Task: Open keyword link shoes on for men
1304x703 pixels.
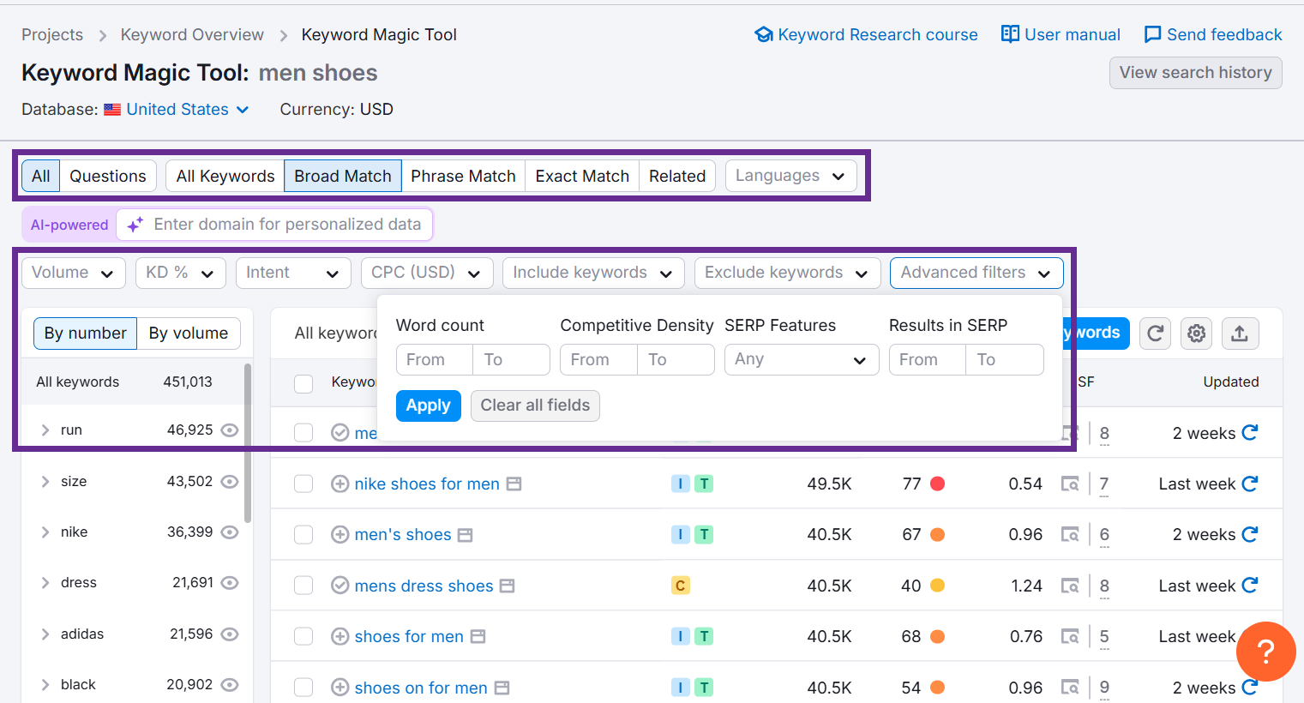Action: [x=421, y=688]
